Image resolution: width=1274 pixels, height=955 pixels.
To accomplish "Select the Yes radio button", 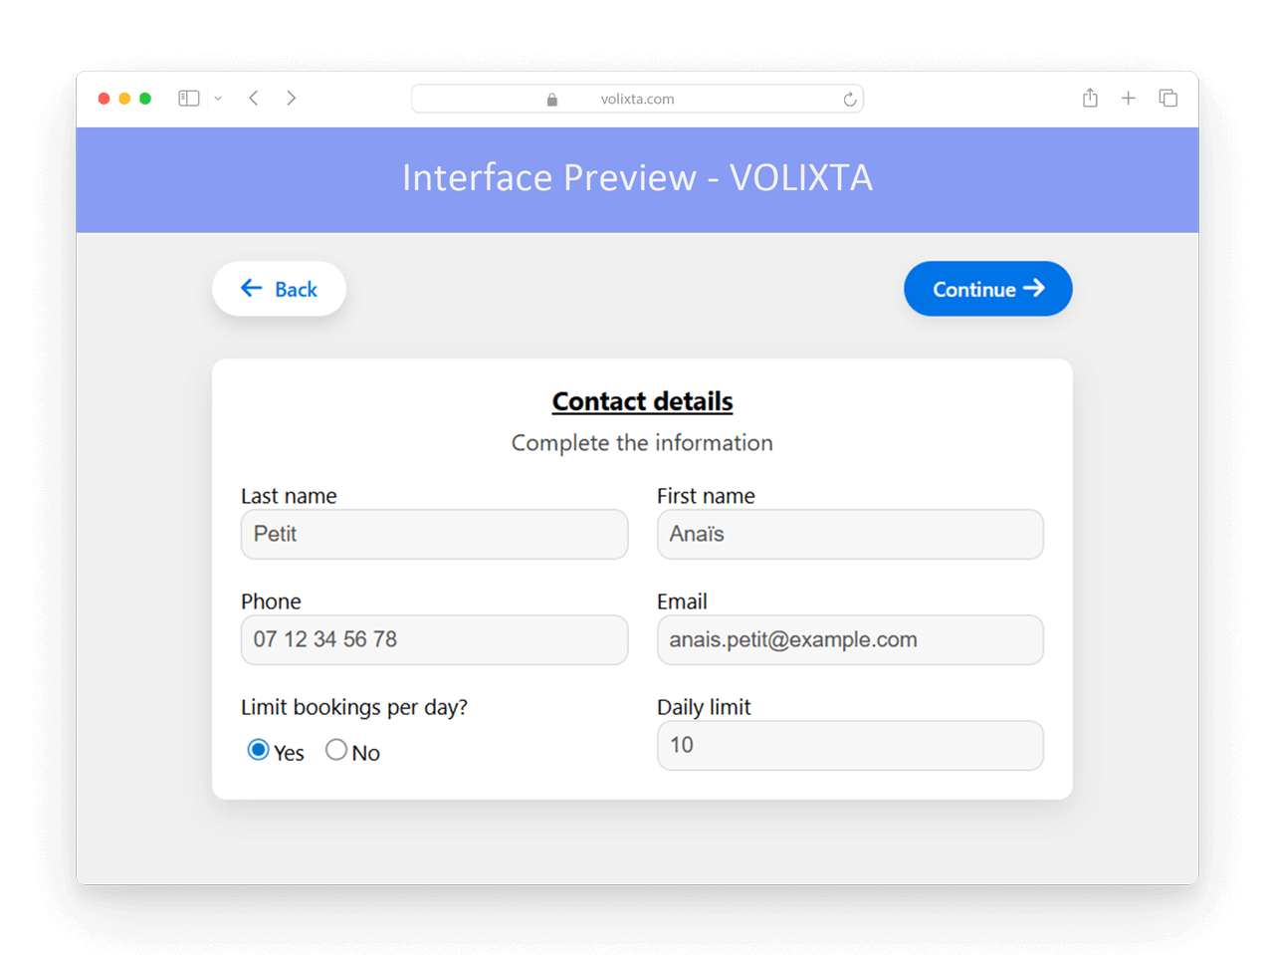I will [x=258, y=750].
